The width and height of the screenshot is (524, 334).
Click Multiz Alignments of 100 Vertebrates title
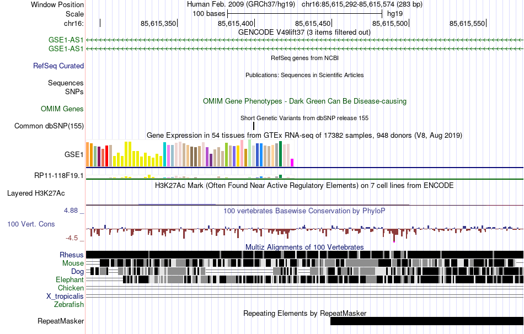point(304,247)
